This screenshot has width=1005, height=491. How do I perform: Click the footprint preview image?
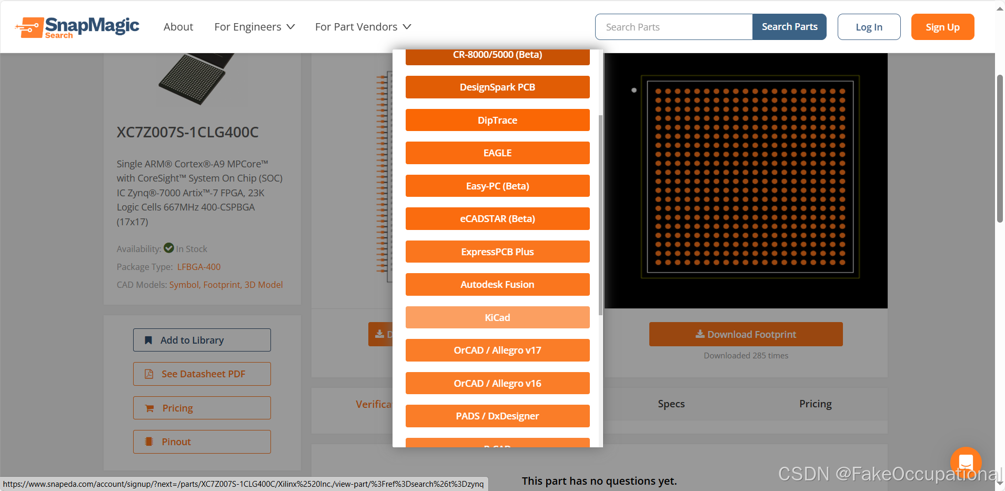click(746, 181)
